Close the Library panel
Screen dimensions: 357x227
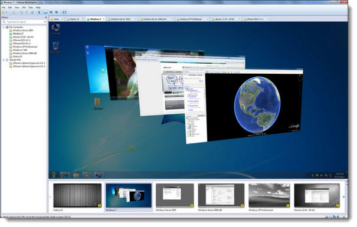pyautogui.click(x=46, y=18)
